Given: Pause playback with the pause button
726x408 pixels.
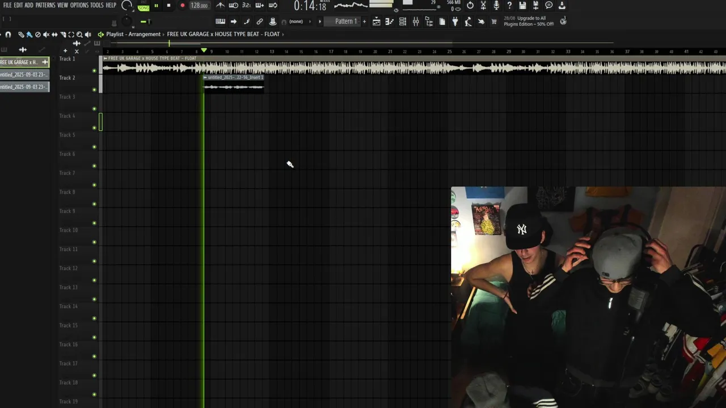Looking at the screenshot, I should click(x=156, y=6).
